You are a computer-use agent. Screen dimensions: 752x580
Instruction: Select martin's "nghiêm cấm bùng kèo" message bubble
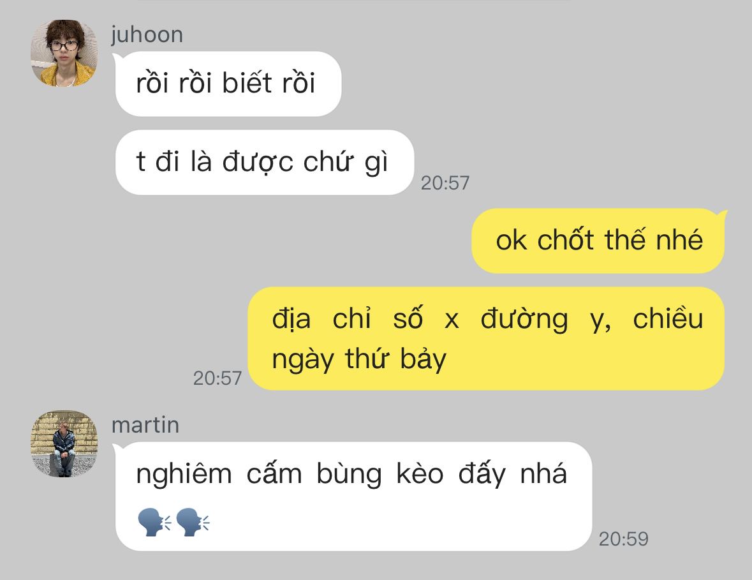353,496
